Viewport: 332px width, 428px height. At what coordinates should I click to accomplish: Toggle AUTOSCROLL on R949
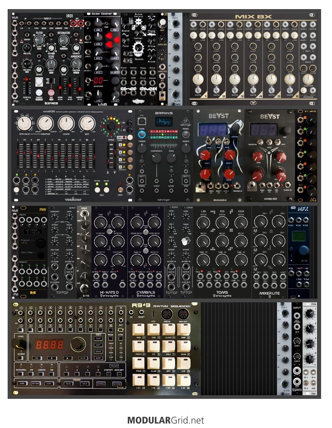click(21, 374)
